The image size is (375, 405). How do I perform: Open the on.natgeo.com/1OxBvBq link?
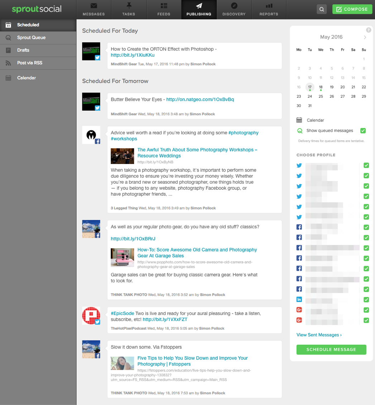click(x=200, y=99)
